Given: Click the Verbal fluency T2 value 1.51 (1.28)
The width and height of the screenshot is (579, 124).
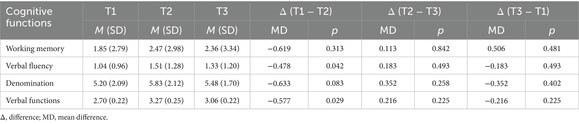Looking at the screenshot, I should pyautogui.click(x=166, y=66).
